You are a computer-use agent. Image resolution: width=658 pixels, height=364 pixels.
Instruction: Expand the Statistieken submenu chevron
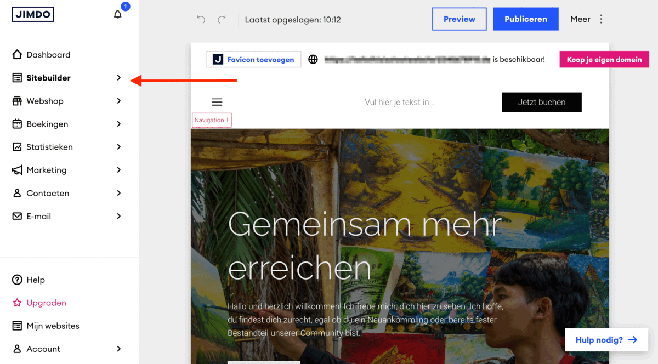tap(118, 147)
